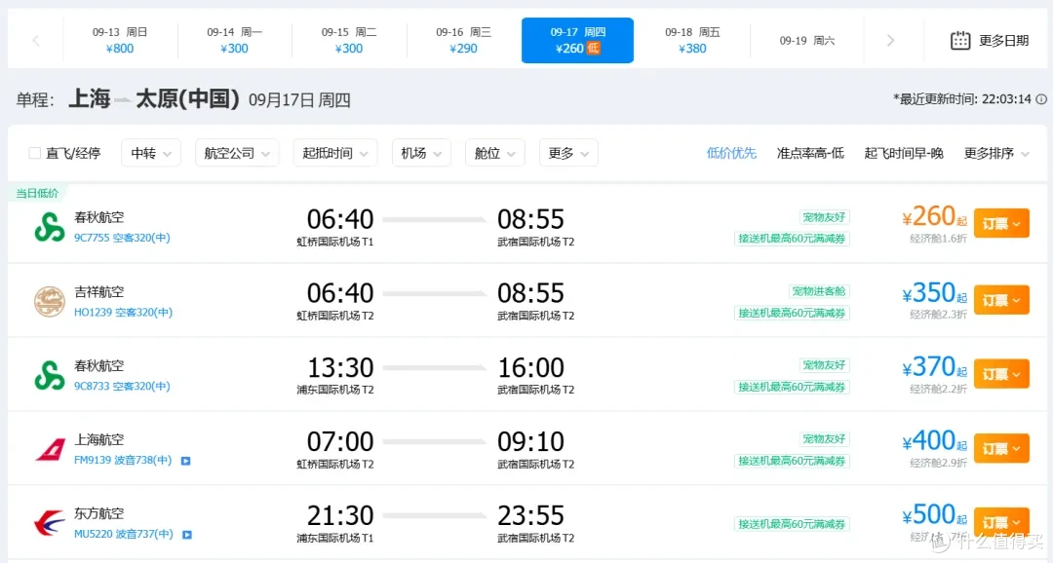1053x563 pixels.
Task: Click 接送机最高60元满减券 tag on MU5220 row
Action: [792, 524]
